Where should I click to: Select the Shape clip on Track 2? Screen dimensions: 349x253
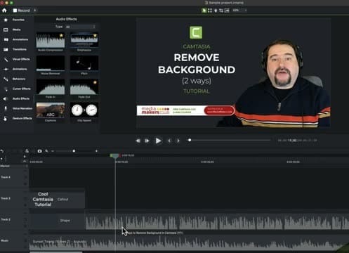[x=57, y=221]
